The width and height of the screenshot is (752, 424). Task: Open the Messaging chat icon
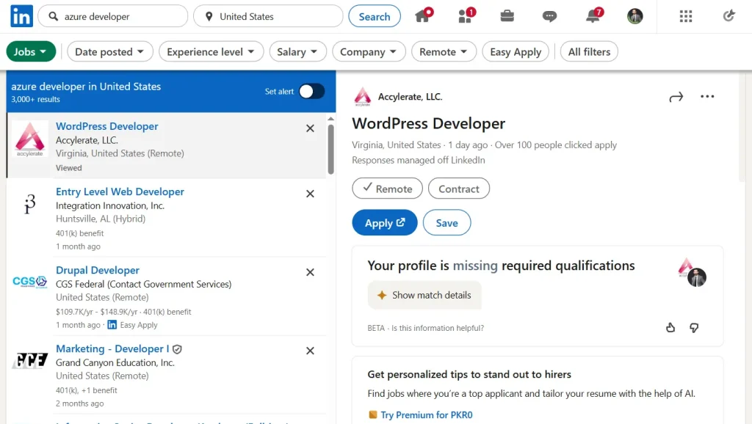549,16
